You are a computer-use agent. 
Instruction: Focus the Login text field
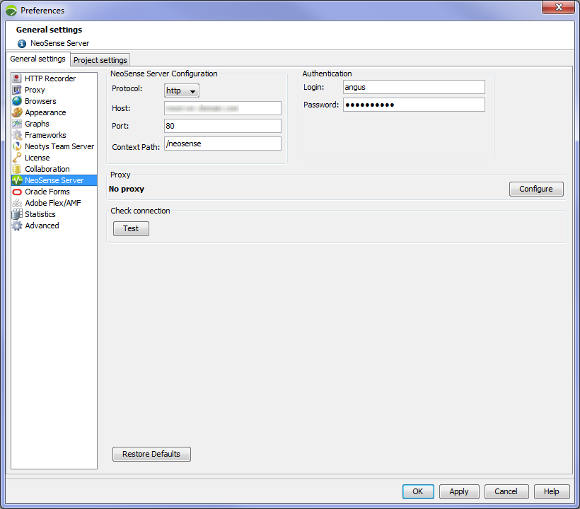414,87
